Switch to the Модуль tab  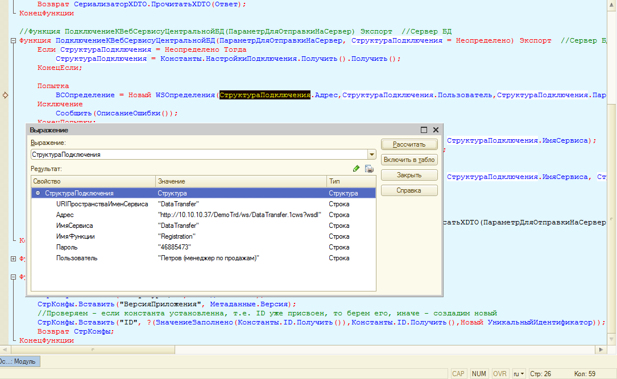(19, 361)
